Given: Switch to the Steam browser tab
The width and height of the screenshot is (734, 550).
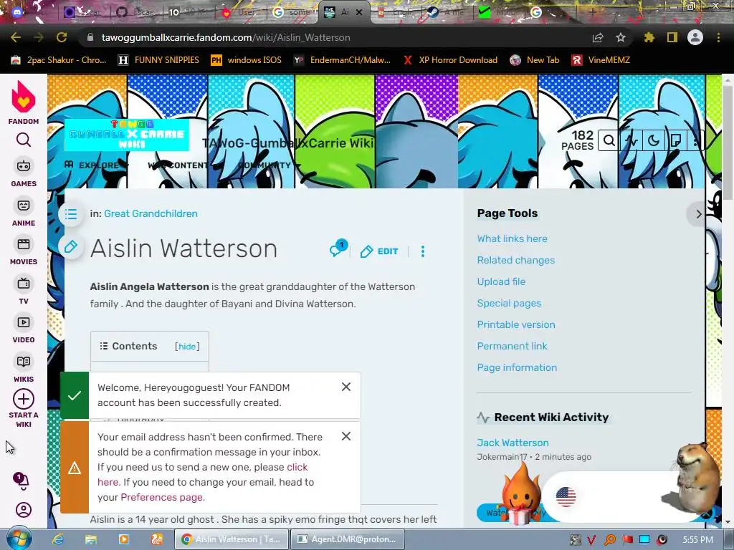Looking at the screenshot, I should pos(444,12).
